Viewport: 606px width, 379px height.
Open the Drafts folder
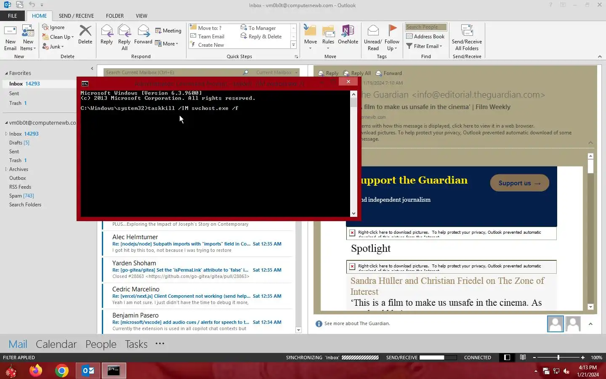coord(19,143)
